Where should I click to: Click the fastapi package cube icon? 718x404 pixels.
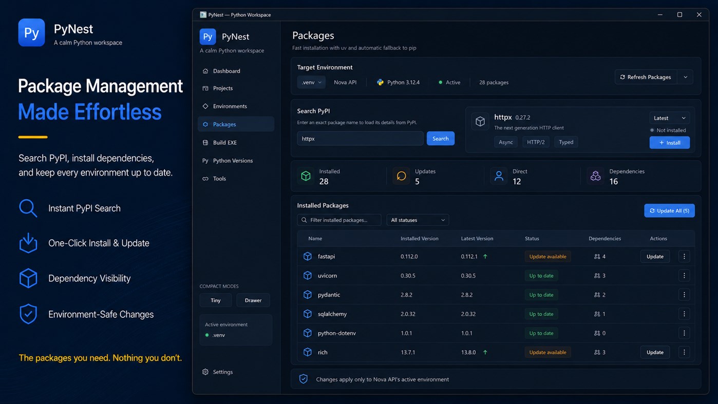tap(308, 256)
